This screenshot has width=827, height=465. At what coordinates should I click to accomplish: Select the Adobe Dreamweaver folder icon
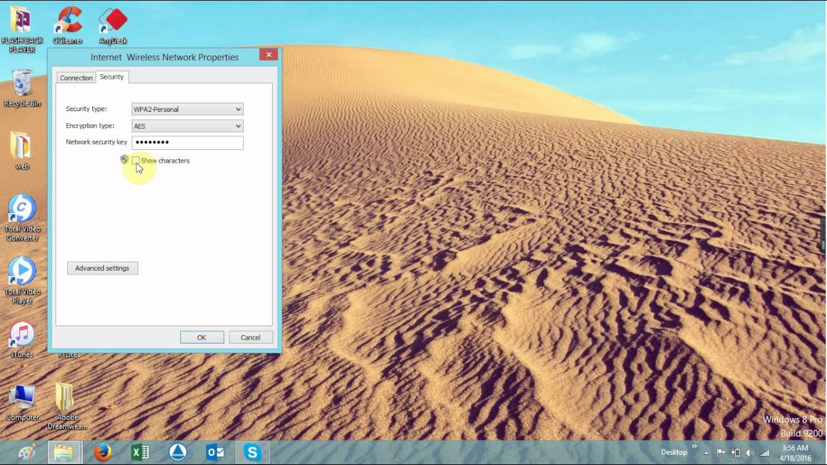point(67,407)
